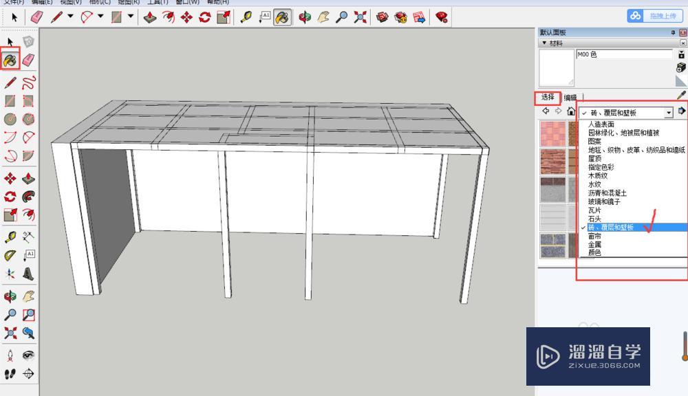This screenshot has width=688, height=396.
Task: Select 颜色 from the library list
Action: click(594, 252)
